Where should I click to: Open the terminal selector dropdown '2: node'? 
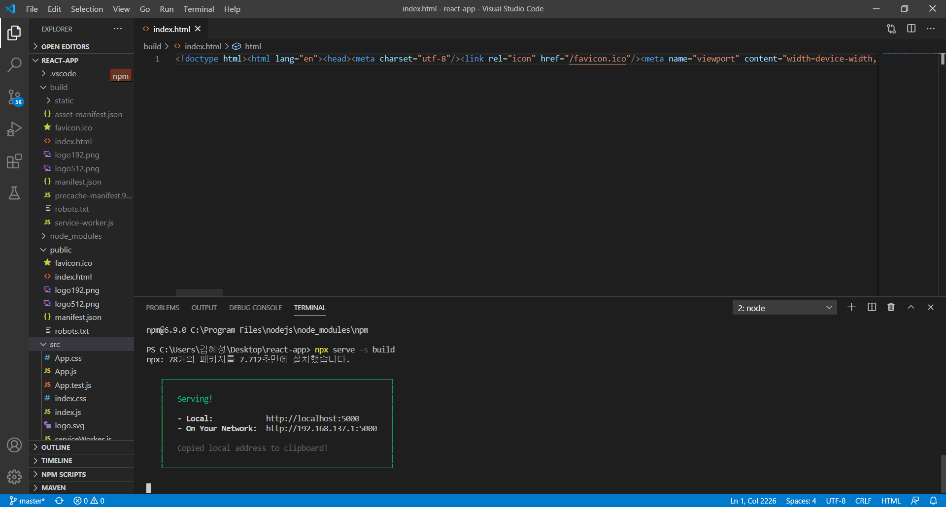tap(784, 308)
